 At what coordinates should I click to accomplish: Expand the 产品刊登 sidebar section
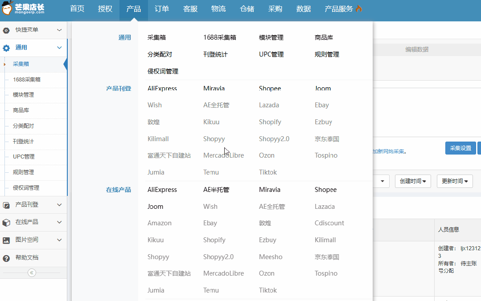tap(59, 205)
